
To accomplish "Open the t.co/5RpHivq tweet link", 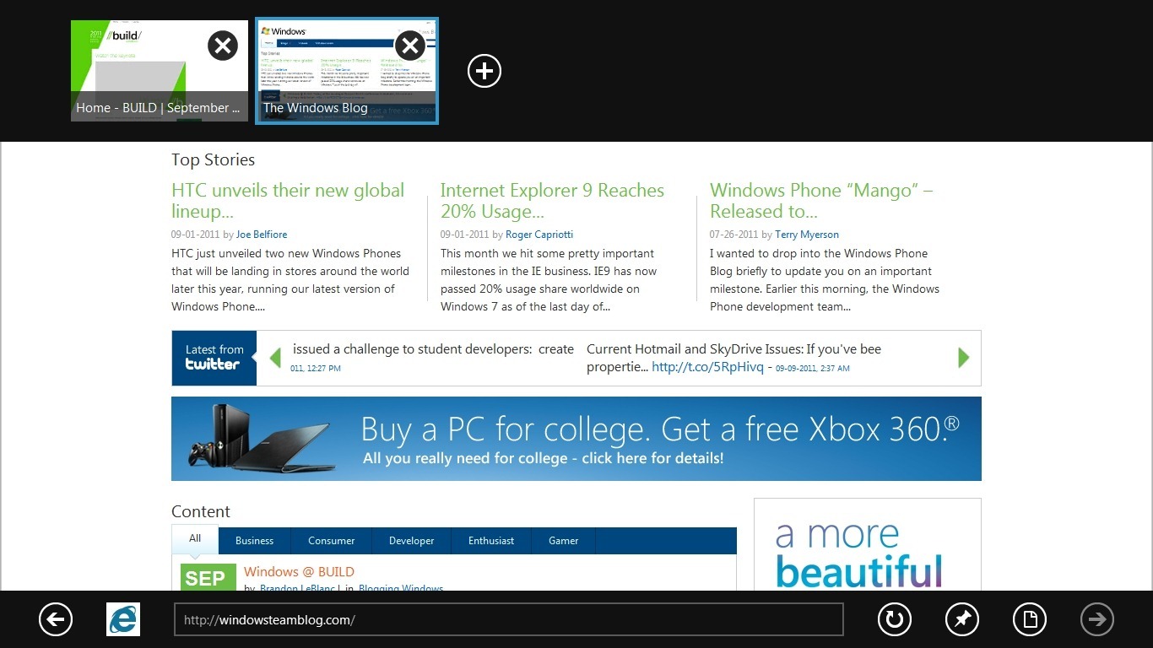I will coord(707,367).
